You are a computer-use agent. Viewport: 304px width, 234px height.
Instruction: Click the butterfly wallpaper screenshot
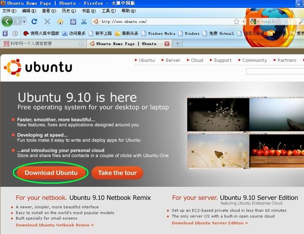218,150
